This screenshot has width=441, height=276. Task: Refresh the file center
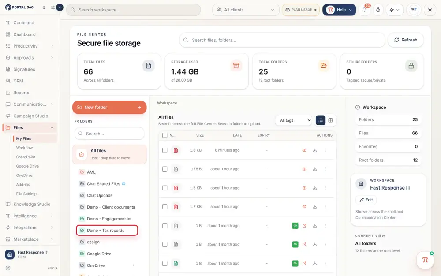click(406, 40)
